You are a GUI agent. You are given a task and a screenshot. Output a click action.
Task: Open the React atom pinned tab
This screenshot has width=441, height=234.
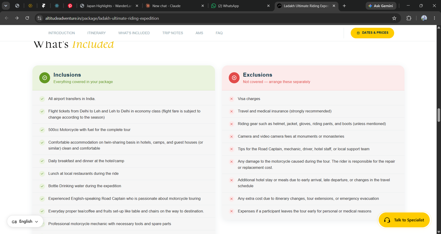point(57,6)
